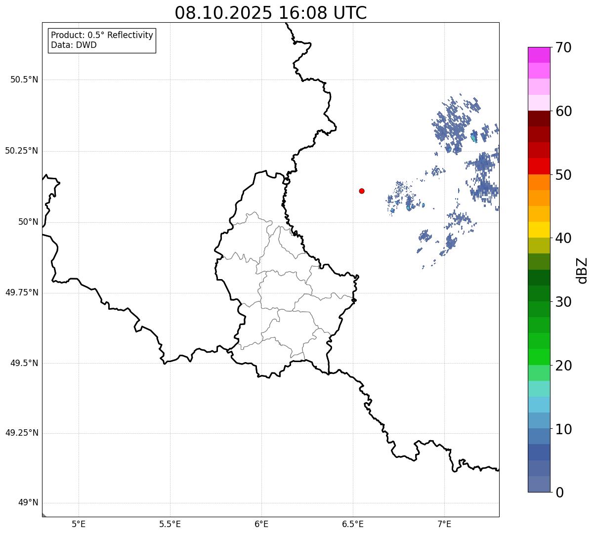Pick the yellow colorbar segment above 40
Viewport: 594px width, 534px height.
[539, 230]
